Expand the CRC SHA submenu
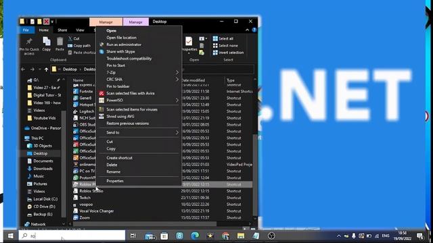This screenshot has width=433, height=243. pyautogui.click(x=177, y=80)
